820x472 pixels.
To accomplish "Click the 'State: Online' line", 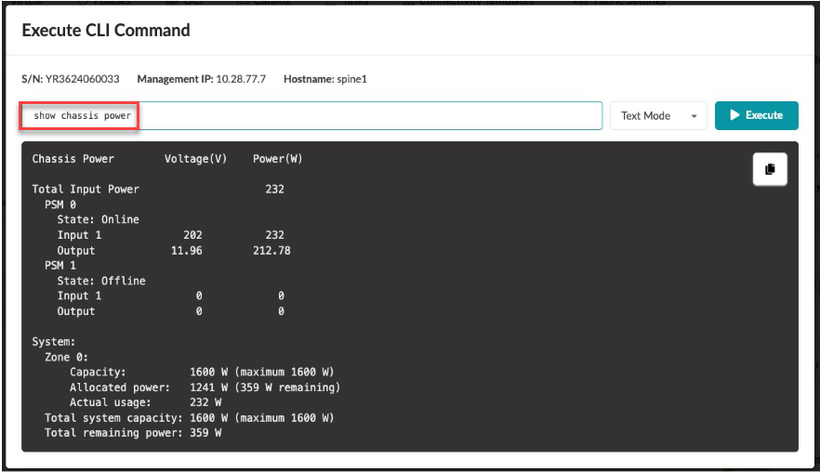I will [x=98, y=219].
